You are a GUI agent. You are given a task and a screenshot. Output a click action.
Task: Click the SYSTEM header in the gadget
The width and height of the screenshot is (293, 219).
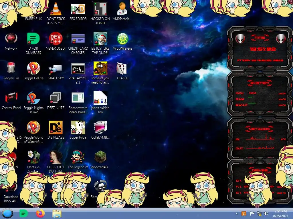click(260, 83)
